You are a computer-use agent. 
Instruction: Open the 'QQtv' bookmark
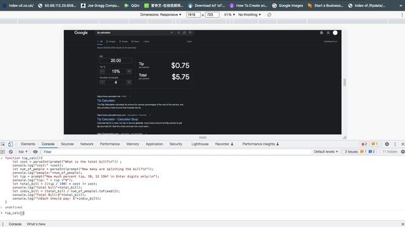point(132,6)
